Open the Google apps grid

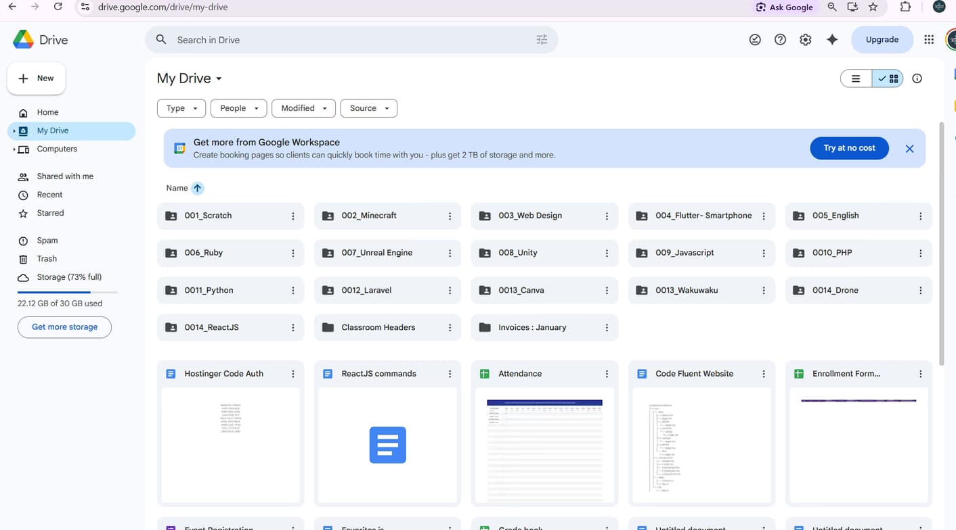pos(929,40)
